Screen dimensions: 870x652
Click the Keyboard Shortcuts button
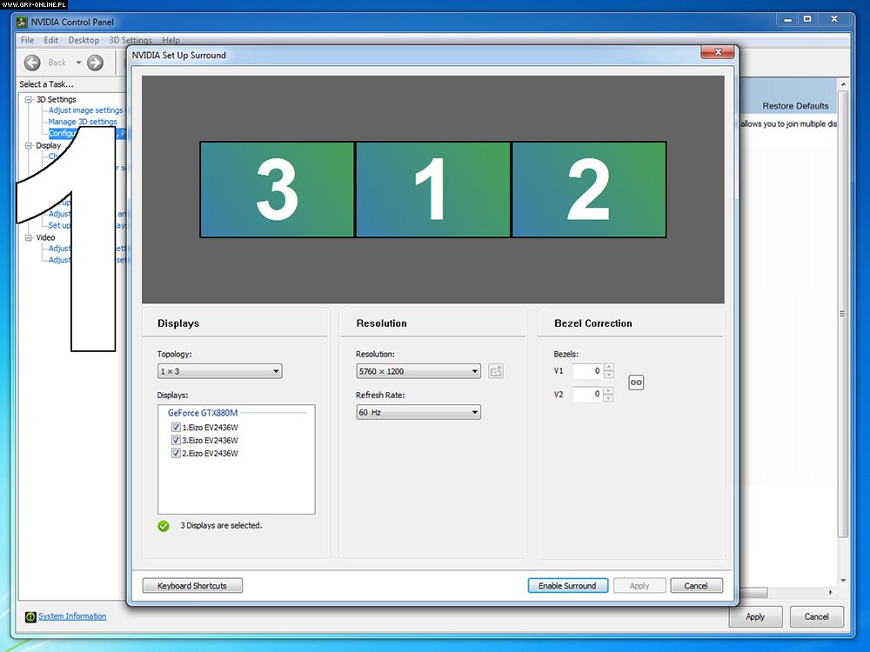(192, 586)
